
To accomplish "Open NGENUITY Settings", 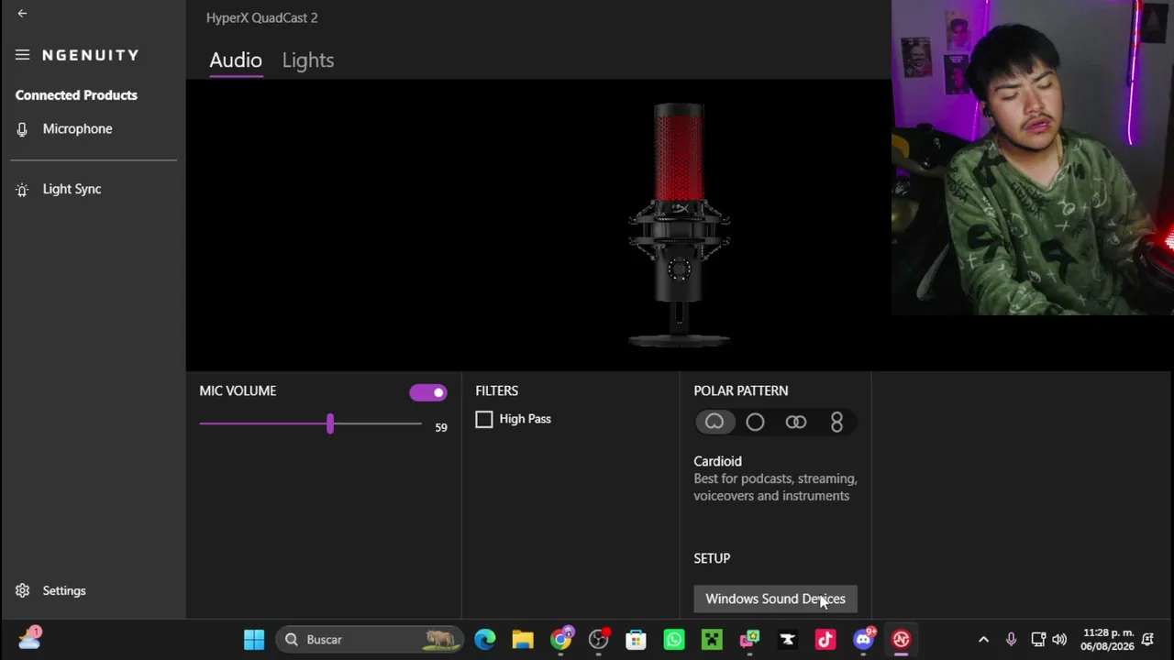I will (x=64, y=590).
